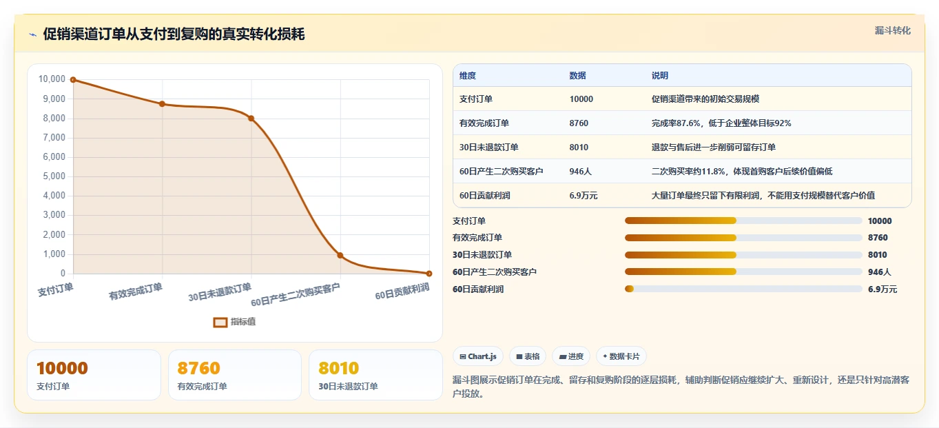Click the Chart.js chip
This screenshot has width=939, height=428.
click(478, 356)
